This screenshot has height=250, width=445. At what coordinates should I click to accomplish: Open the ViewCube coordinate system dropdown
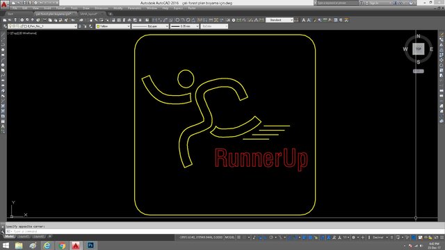419,71
